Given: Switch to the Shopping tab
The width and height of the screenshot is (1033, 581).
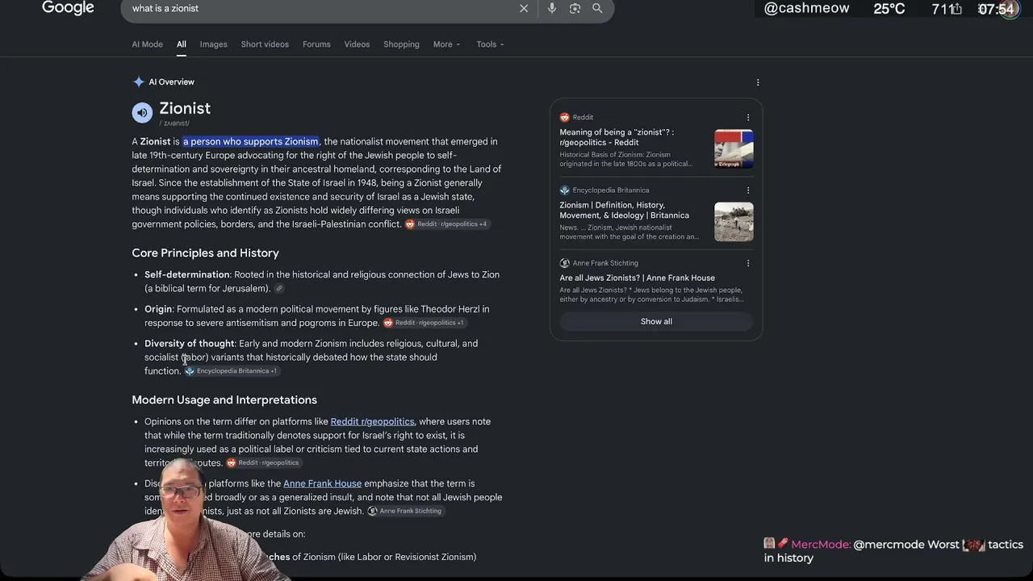Looking at the screenshot, I should click(401, 44).
